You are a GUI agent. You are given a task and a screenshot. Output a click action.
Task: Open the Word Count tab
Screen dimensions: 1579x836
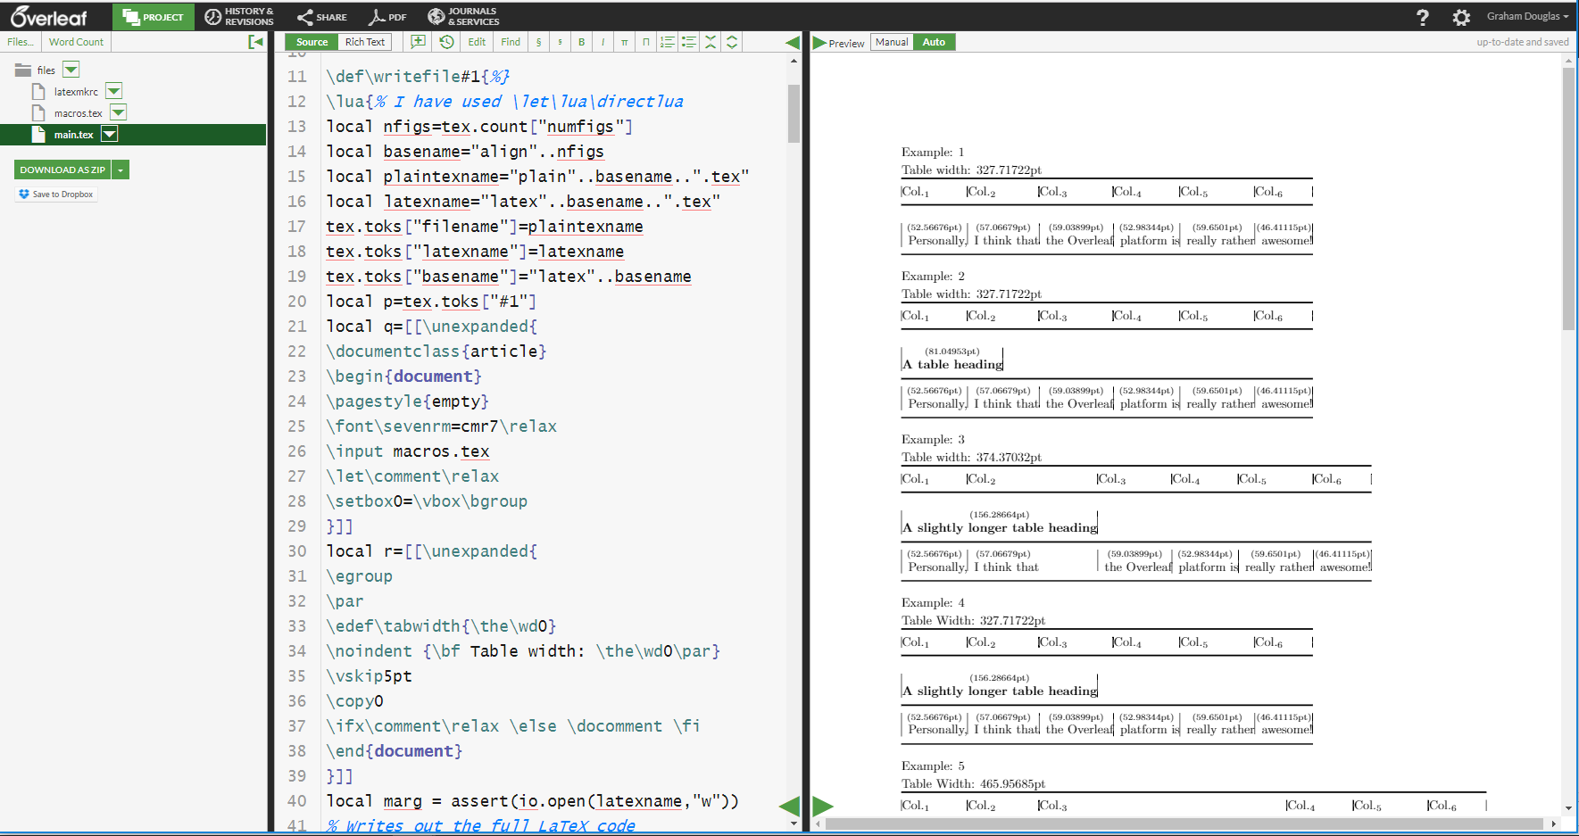click(76, 42)
